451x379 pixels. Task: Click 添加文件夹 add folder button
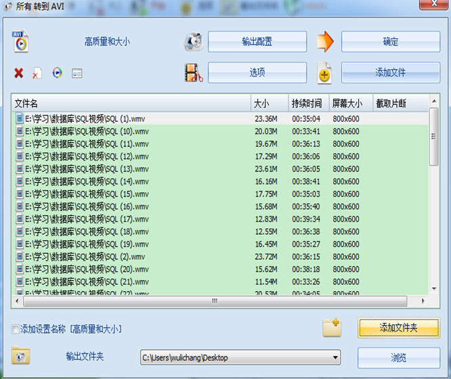click(x=399, y=328)
